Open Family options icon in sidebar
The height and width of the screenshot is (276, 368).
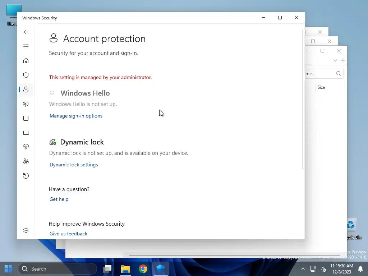tap(26, 161)
